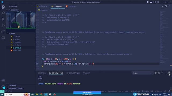Click the remote window status bar icon
This screenshot has height=96, width=172.
(2, 91)
